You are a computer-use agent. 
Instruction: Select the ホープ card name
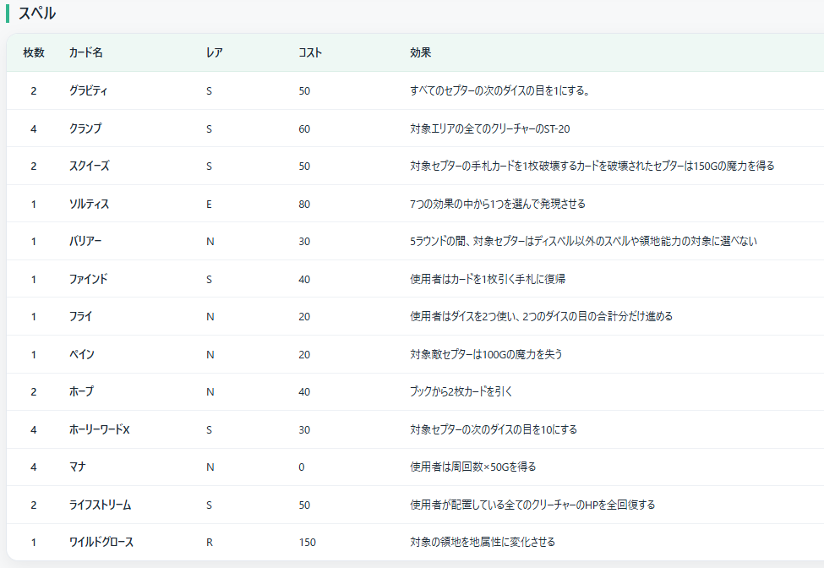coord(81,391)
